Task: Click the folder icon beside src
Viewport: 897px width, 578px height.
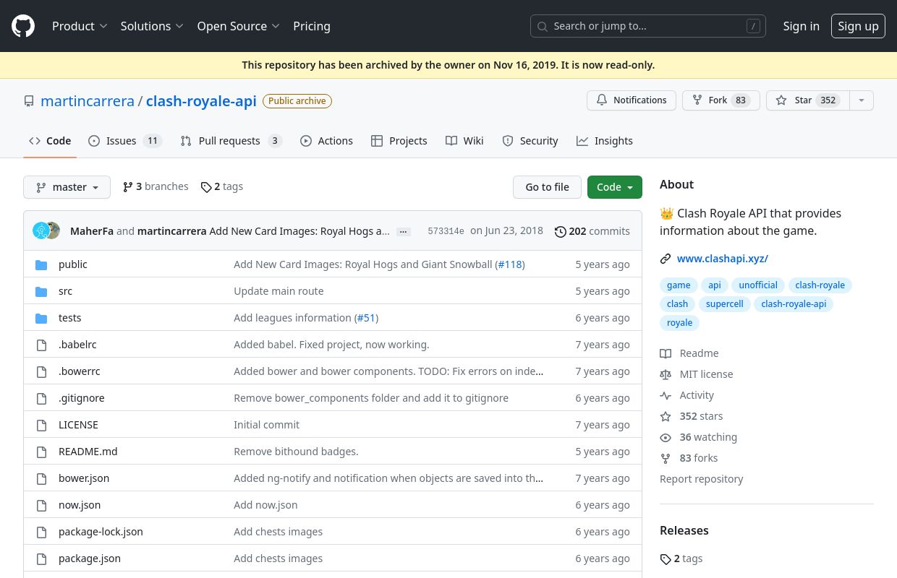Action: pos(41,291)
